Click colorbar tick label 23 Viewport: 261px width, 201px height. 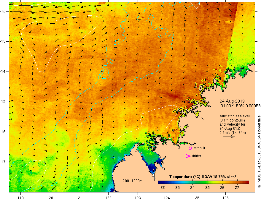pyautogui.click(x=177, y=188)
